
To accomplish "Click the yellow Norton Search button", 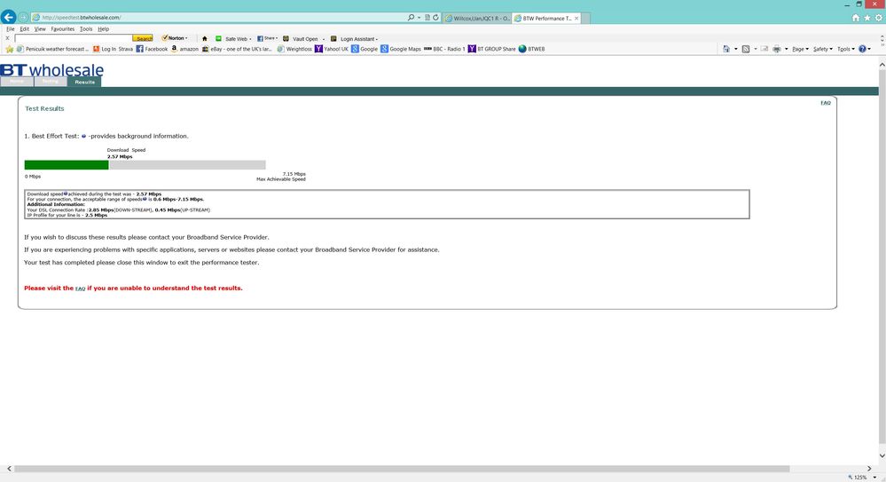I will pos(143,38).
